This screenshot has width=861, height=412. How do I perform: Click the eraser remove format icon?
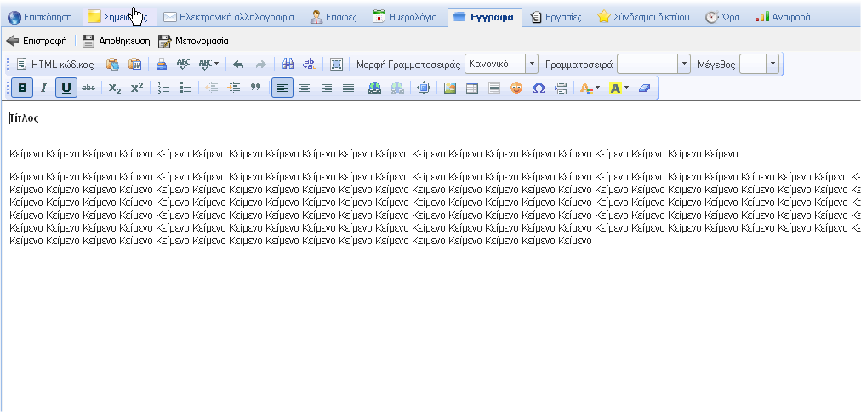[644, 88]
